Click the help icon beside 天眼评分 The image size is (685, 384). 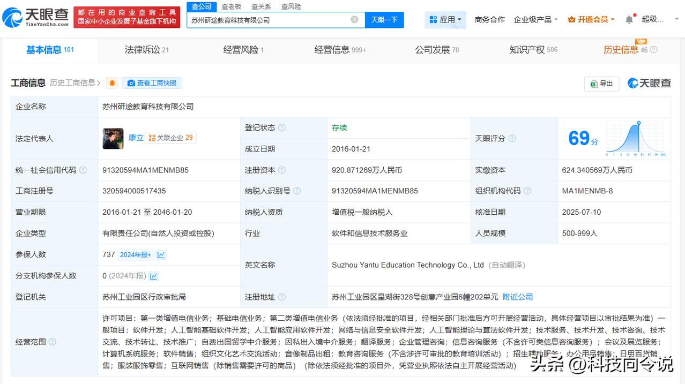click(512, 139)
